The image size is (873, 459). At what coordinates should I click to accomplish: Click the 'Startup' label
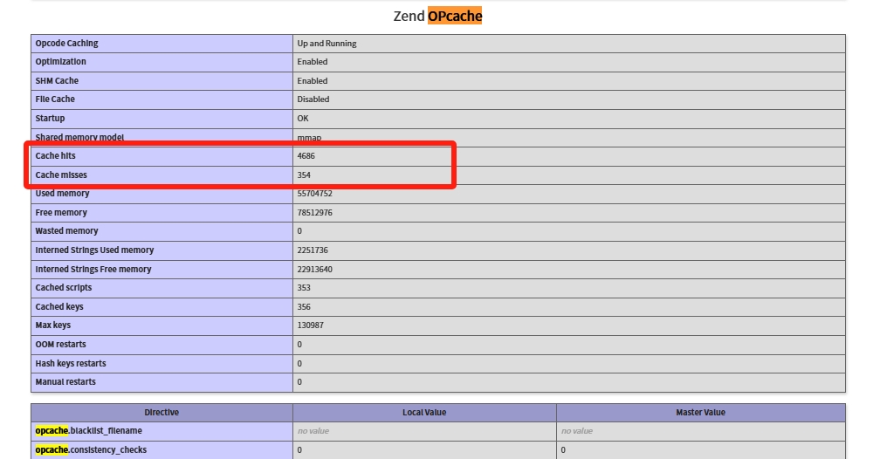[x=50, y=118]
